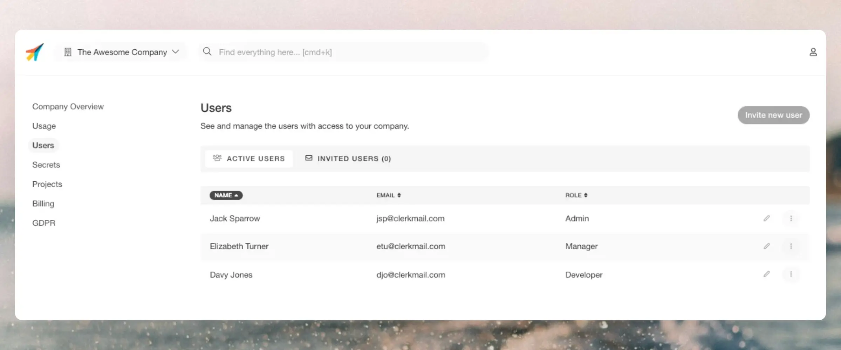Screen dimensions: 841x350
Task: Navigate to Billing in the sidebar
Action: pyautogui.click(x=43, y=203)
